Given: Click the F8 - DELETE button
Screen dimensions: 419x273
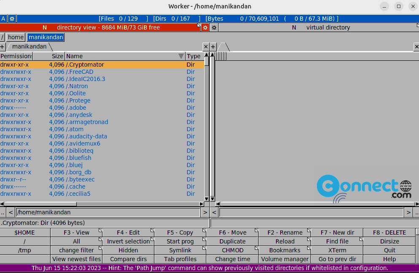Looking at the screenshot, I should pyautogui.click(x=389, y=232).
